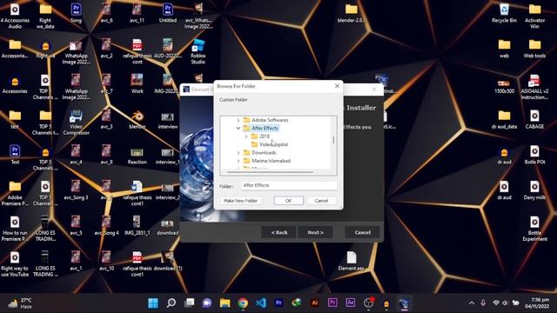Open the volume tray icon
Viewport: 557px width, 313px height.
click(505, 303)
